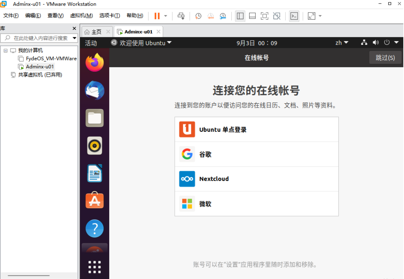Screen dimensions: 404x279
Task: Show the console view
Action: click(x=294, y=16)
